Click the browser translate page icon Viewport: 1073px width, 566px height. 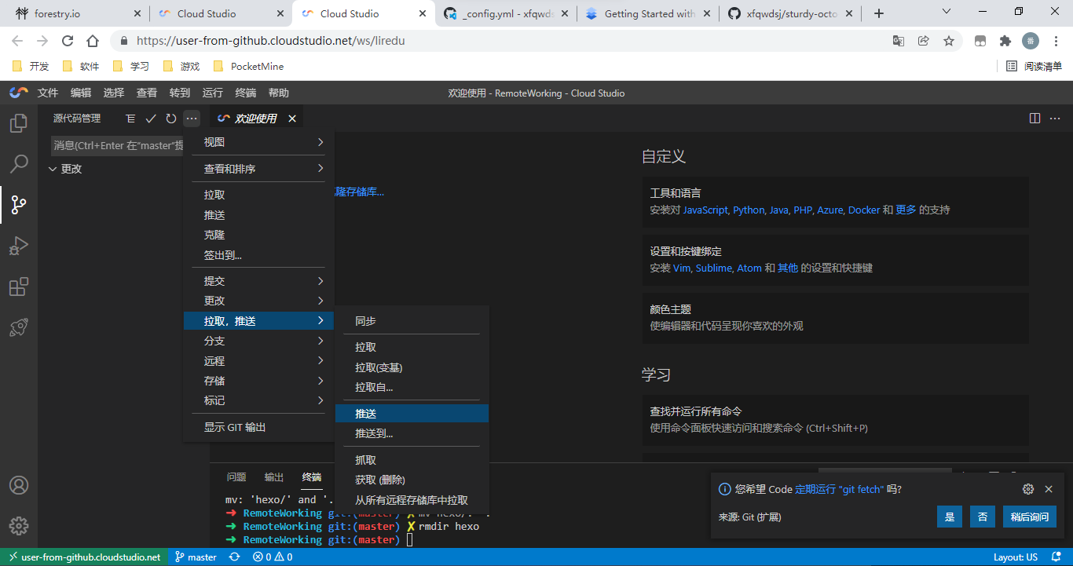click(x=899, y=41)
